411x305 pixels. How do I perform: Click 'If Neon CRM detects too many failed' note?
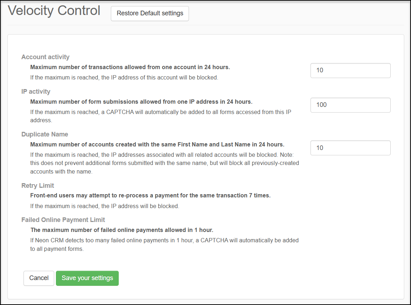pyautogui.click(x=164, y=244)
